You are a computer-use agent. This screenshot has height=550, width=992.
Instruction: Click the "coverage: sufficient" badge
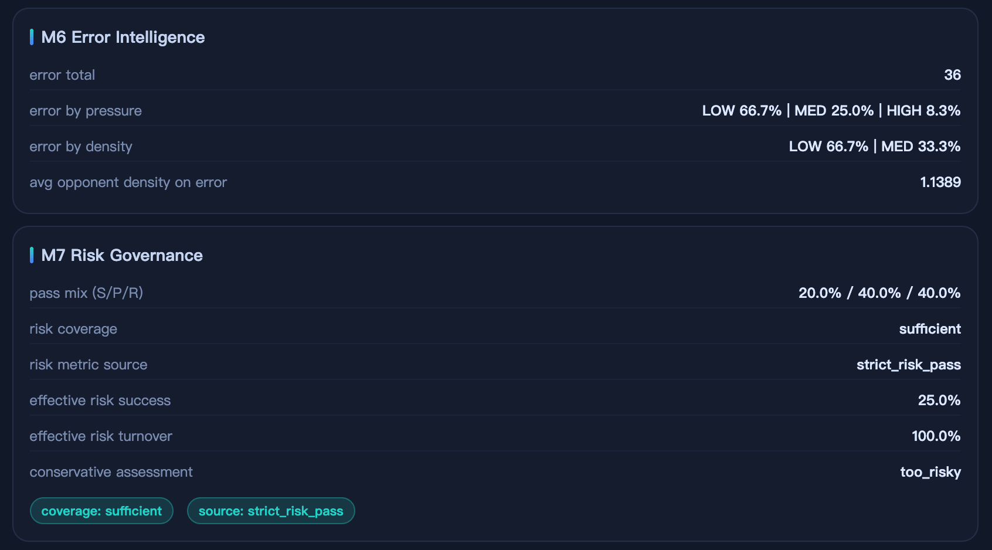click(x=101, y=511)
